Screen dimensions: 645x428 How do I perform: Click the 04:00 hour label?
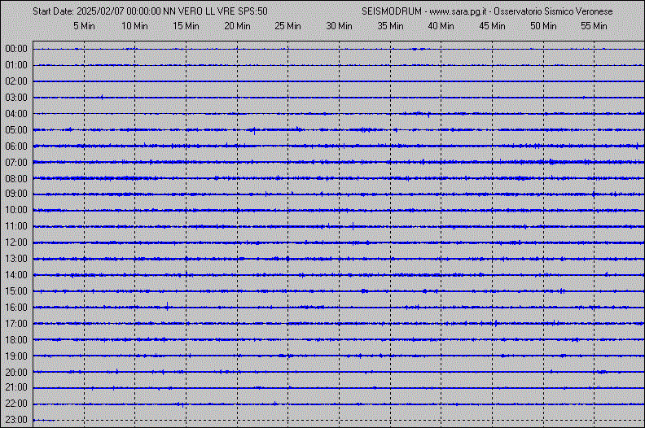tap(16, 114)
